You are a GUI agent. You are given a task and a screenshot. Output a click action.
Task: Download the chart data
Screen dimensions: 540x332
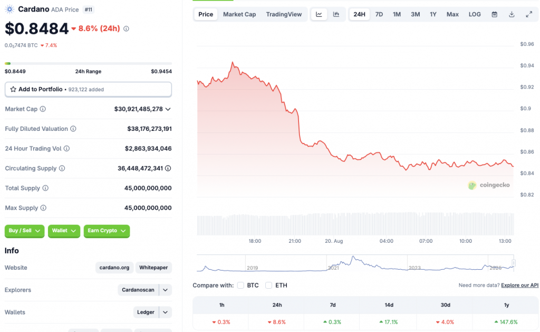click(x=512, y=14)
